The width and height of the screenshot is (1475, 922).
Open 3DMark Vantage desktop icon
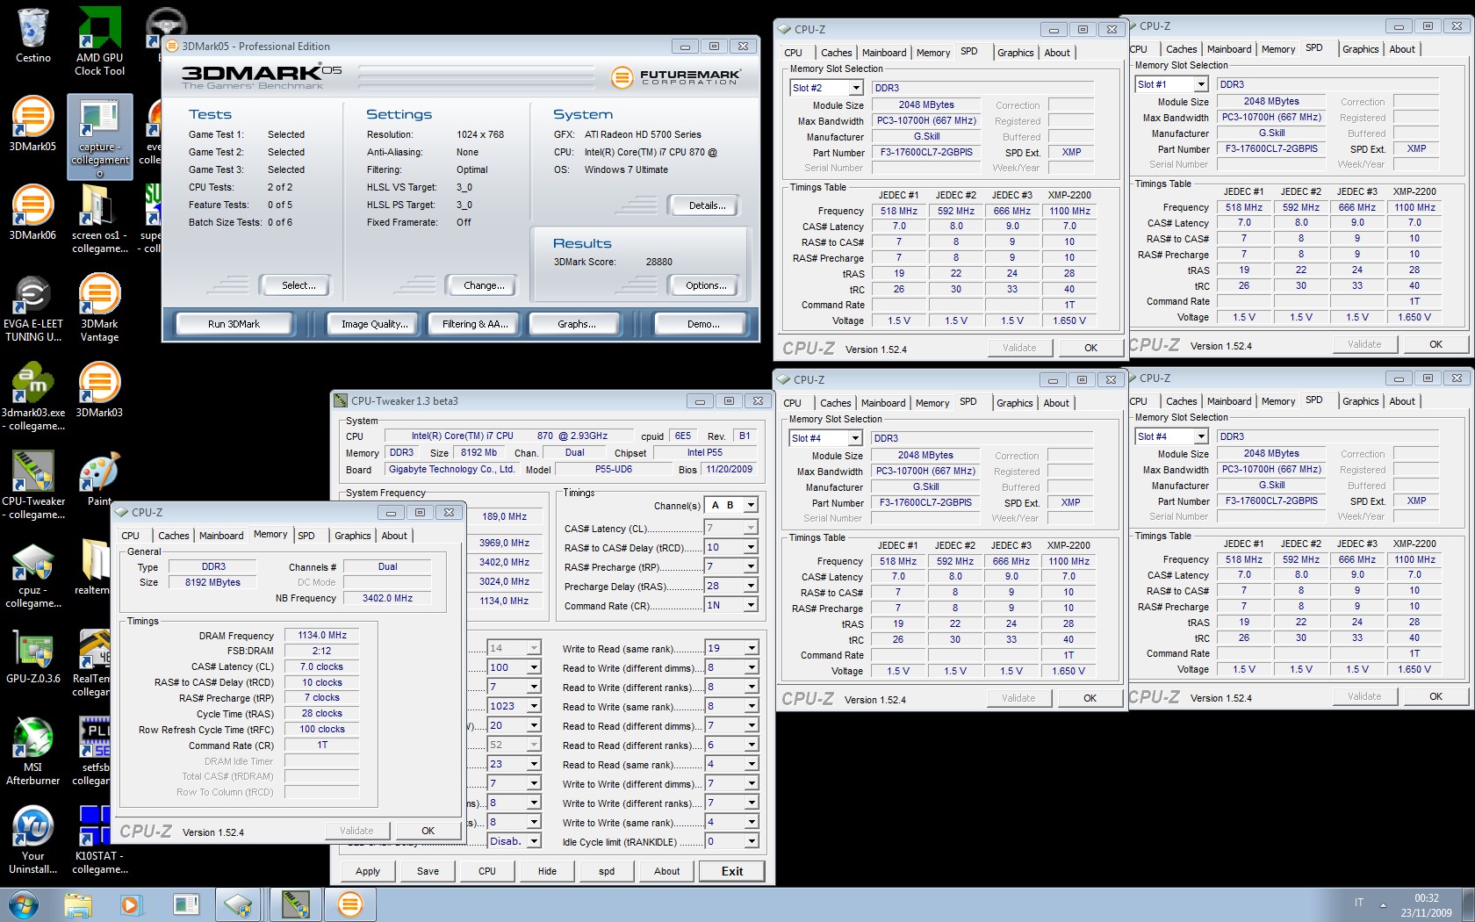click(99, 307)
